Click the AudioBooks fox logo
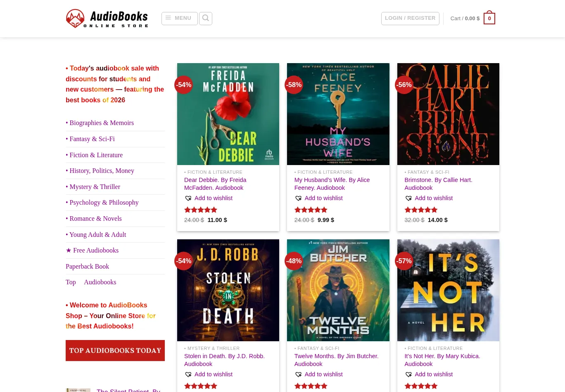Image resolution: width=565 pixels, height=392 pixels. pos(75,19)
